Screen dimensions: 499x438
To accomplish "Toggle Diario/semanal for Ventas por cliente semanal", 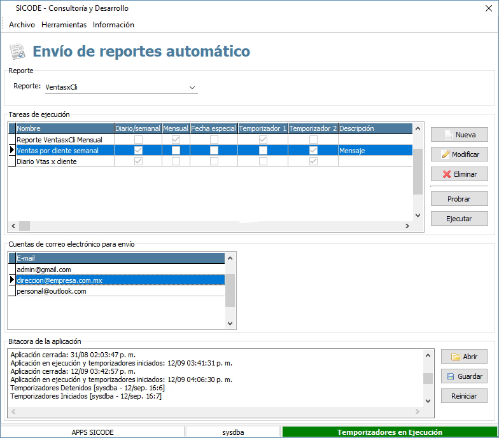I will coord(139,150).
